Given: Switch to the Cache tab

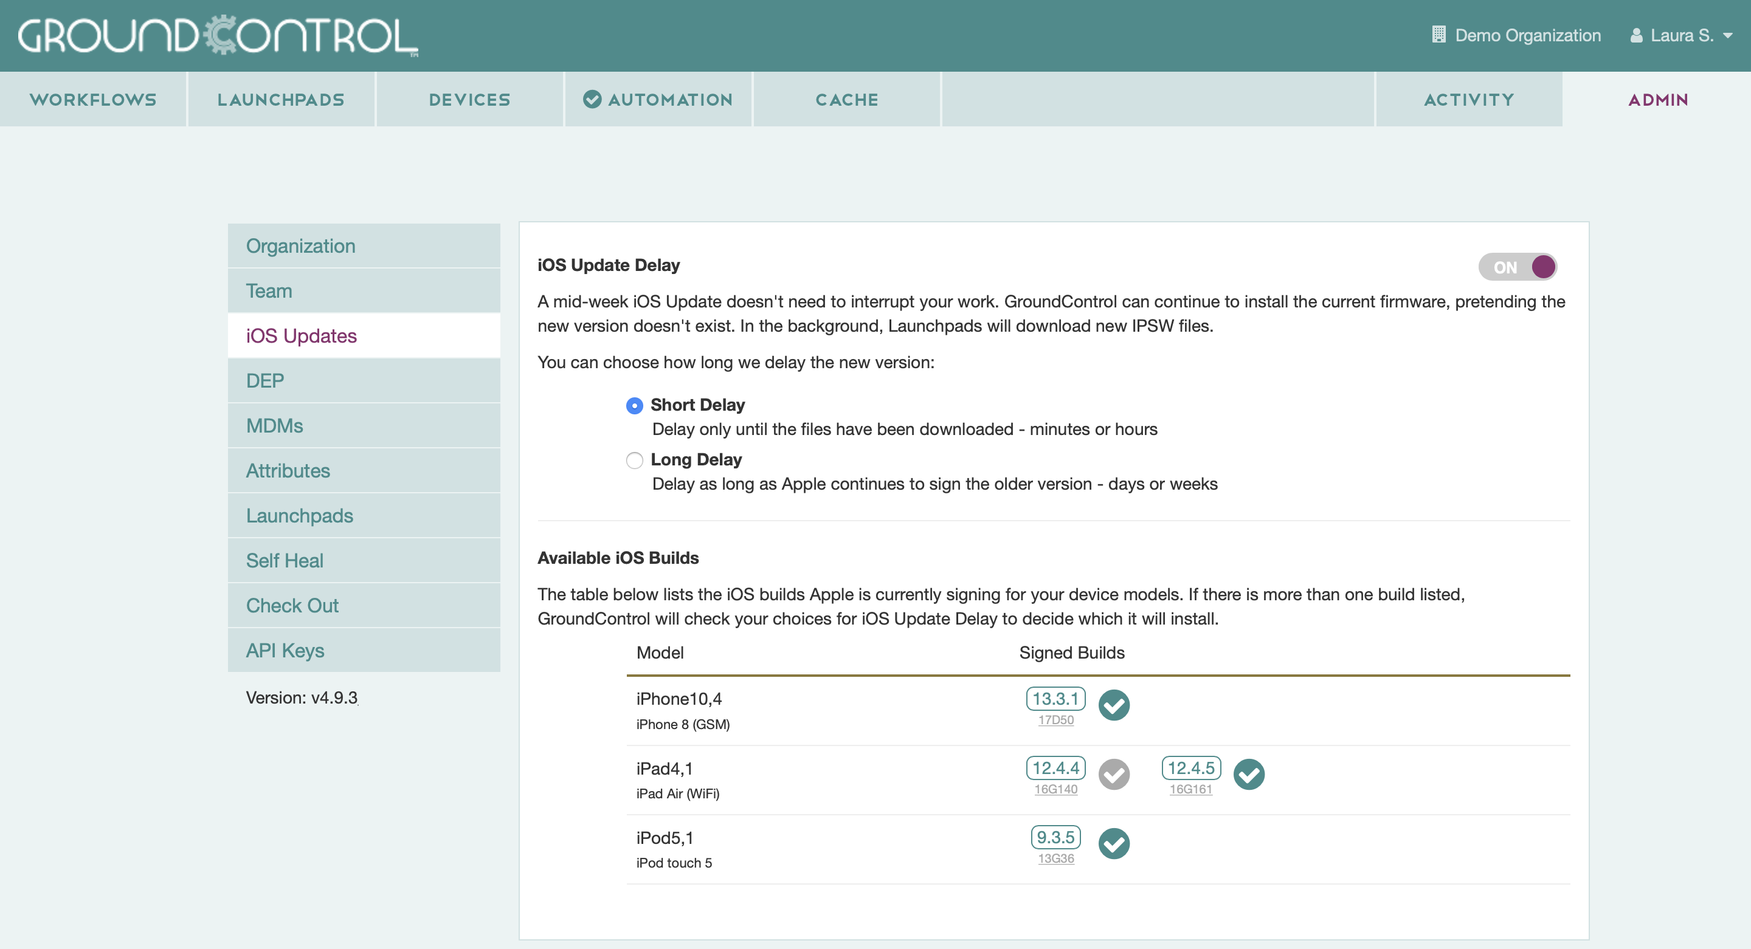Looking at the screenshot, I should click(x=847, y=99).
